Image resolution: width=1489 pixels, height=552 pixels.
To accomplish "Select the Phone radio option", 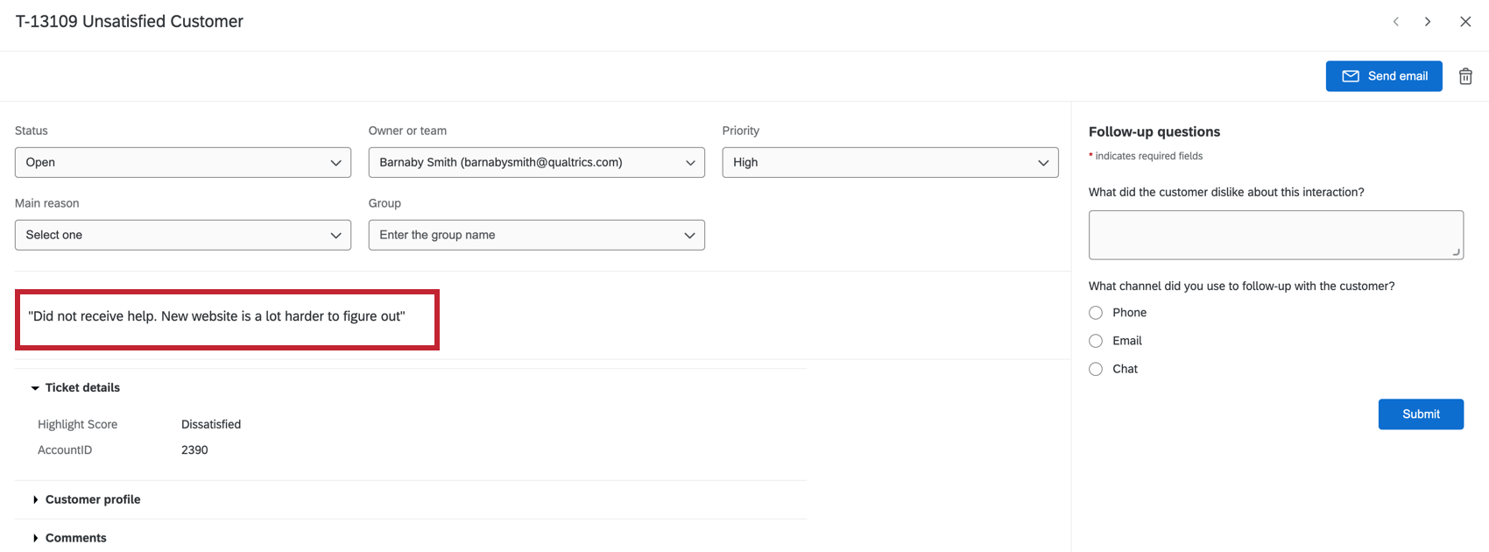I will pos(1096,313).
